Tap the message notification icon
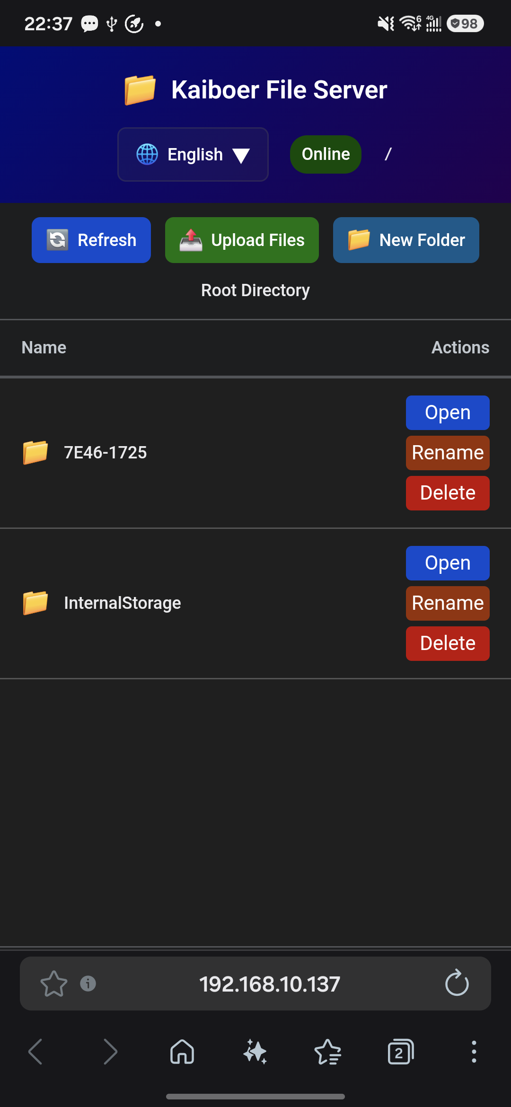511x1107 pixels. 89,23
